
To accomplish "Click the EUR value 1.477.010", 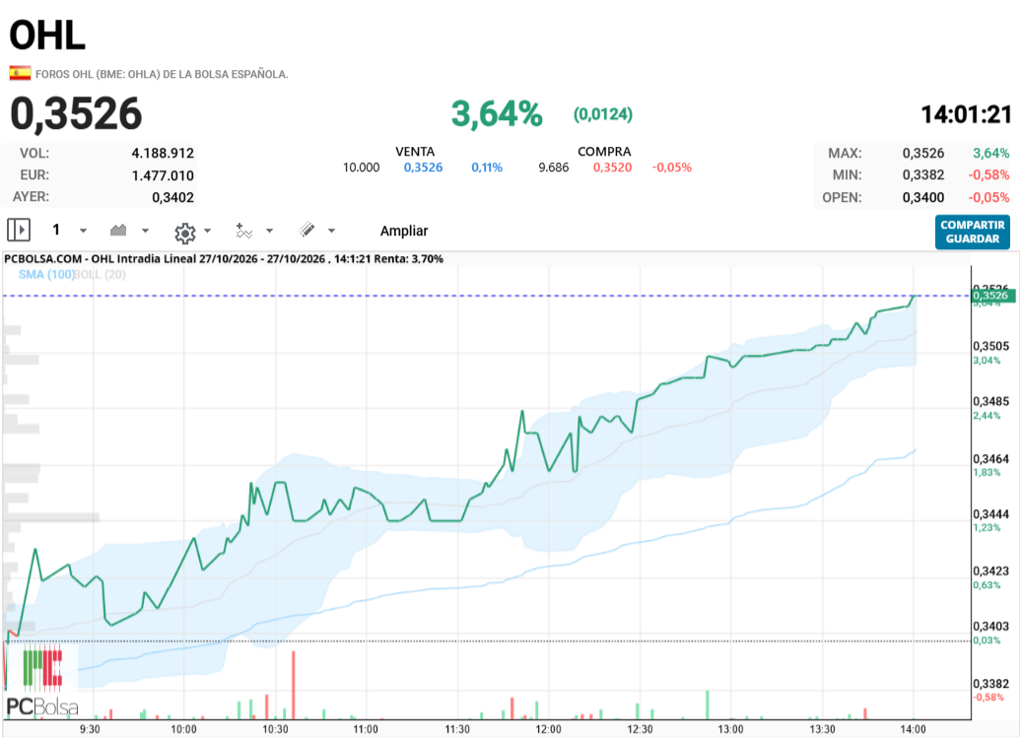I will 163,175.
